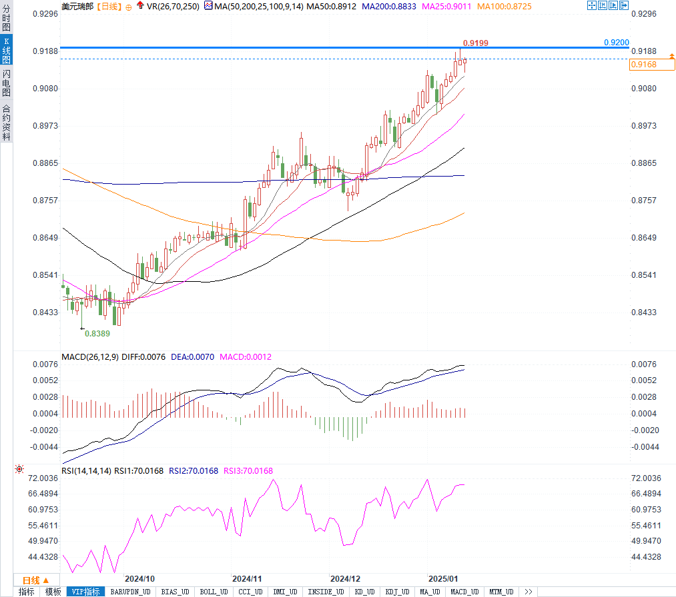676x597 pixels.
Task: Click the orange circled-plus icon beside 日线
Action: click(x=129, y=7)
